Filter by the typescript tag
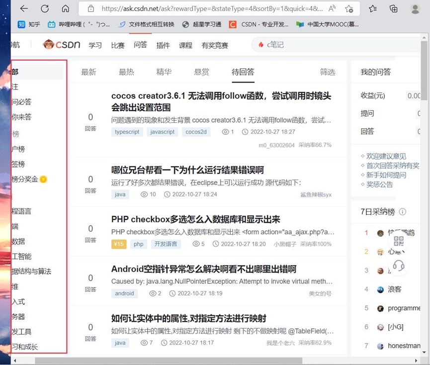Viewport: 430px width, 365px height. tap(127, 132)
